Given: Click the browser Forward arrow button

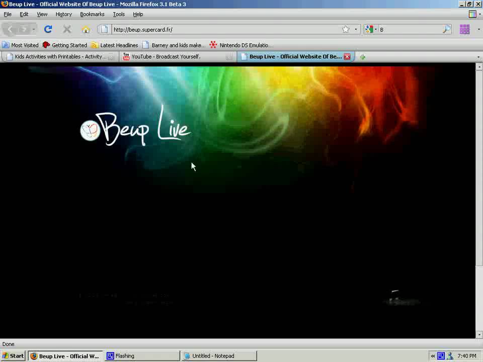Looking at the screenshot, I should [24, 30].
